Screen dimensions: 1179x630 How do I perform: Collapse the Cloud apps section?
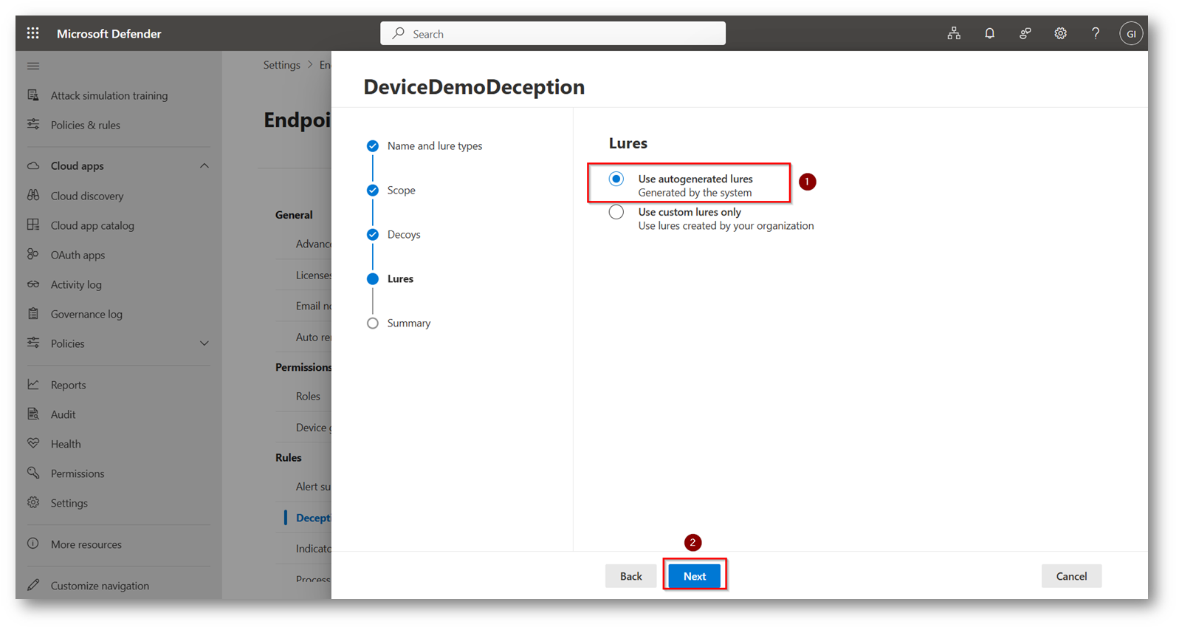click(x=204, y=166)
